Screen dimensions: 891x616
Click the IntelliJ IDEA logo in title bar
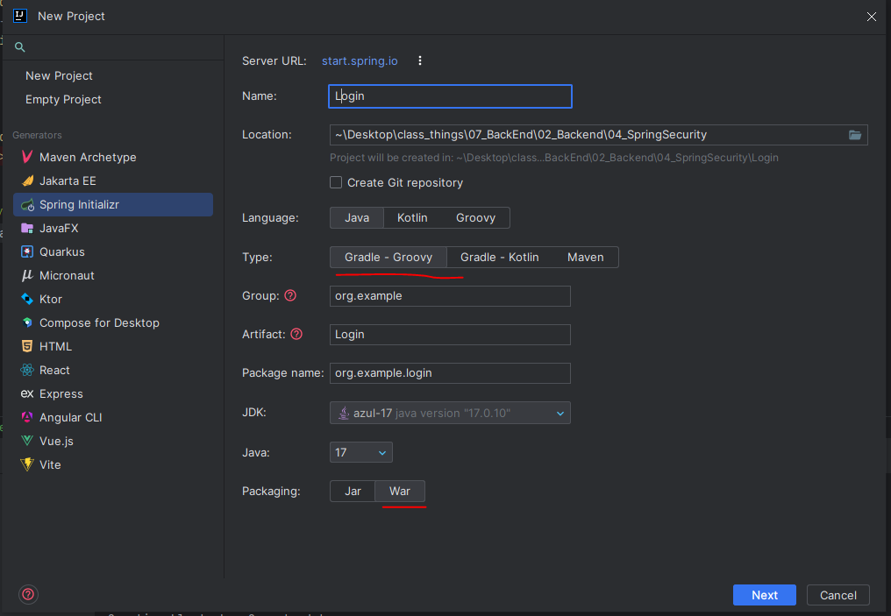tap(20, 16)
